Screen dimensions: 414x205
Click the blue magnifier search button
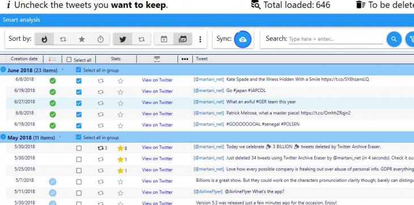click(x=394, y=39)
